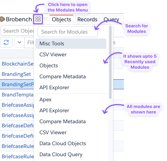Click the Brobench logo icon
The height and width of the screenshot is (161, 167).
point(2,19)
